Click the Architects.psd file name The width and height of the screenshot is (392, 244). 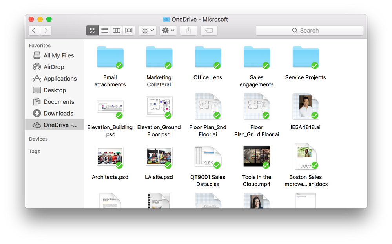(110, 177)
